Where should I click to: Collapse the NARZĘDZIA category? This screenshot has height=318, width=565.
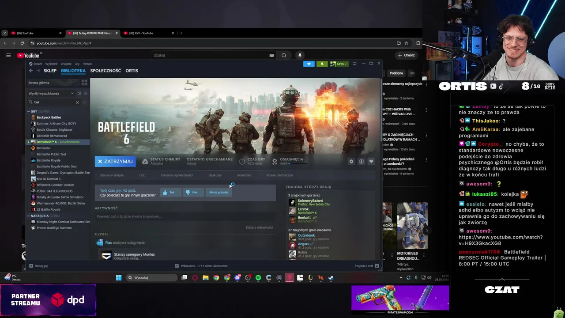coord(29,216)
